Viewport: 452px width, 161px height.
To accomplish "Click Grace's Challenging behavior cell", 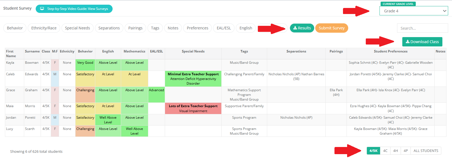I will click(85, 95).
